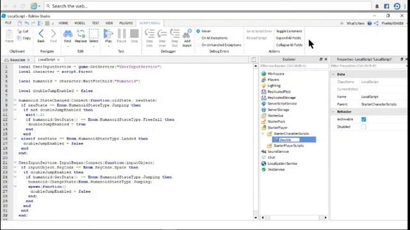Collapse the StarterCharacterScripts tree node

(263, 134)
